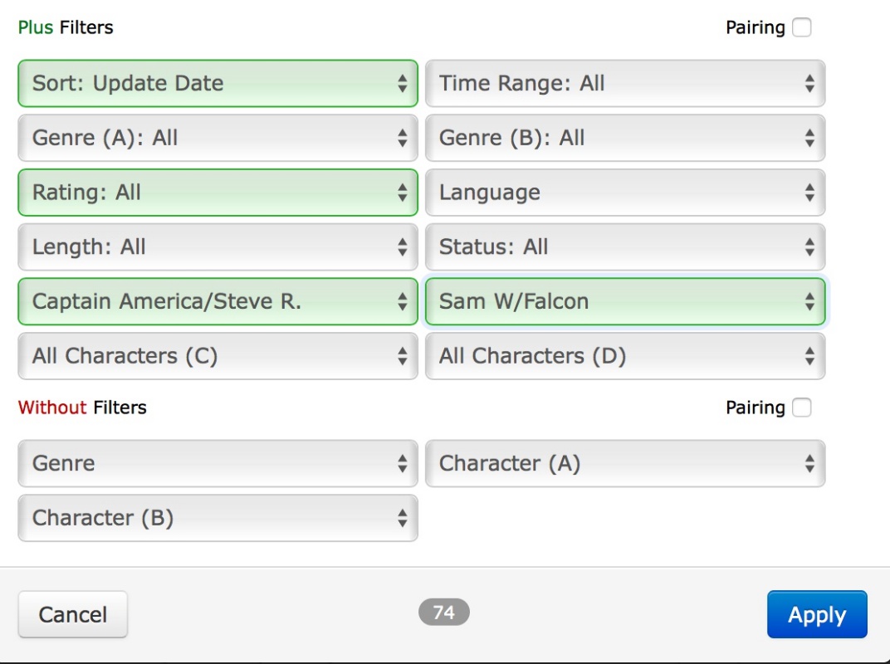The image size is (890, 664).
Task: Expand the Genre (B): All selector
Action: click(624, 138)
